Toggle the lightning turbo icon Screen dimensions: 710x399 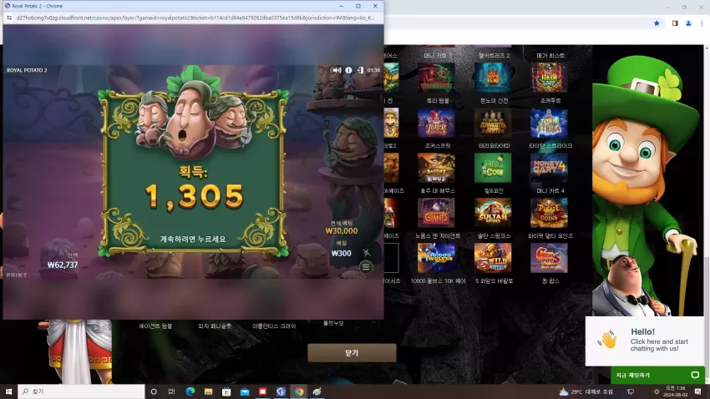coord(367,253)
